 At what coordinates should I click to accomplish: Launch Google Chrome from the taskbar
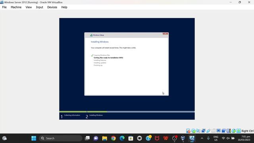click(x=114, y=138)
